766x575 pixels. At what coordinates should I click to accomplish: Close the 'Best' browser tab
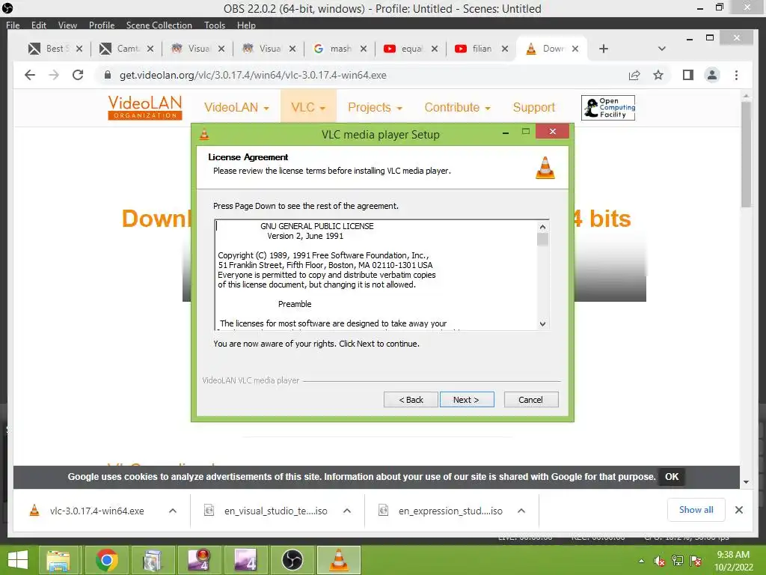tap(79, 49)
